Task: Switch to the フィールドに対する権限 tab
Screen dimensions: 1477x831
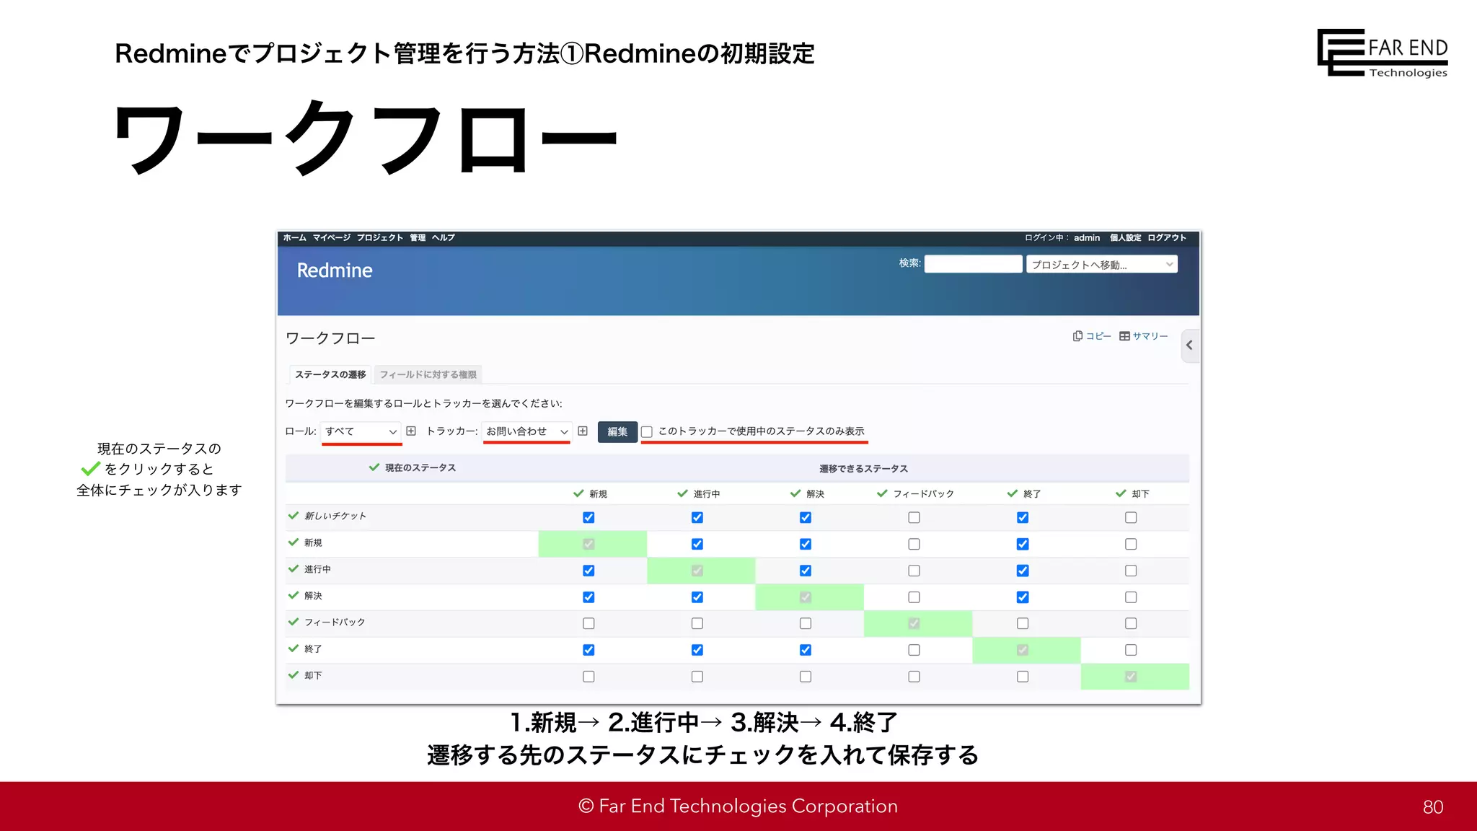Action: (x=428, y=374)
